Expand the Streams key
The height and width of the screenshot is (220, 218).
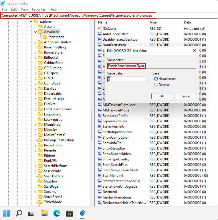pyautogui.click(x=35, y=192)
